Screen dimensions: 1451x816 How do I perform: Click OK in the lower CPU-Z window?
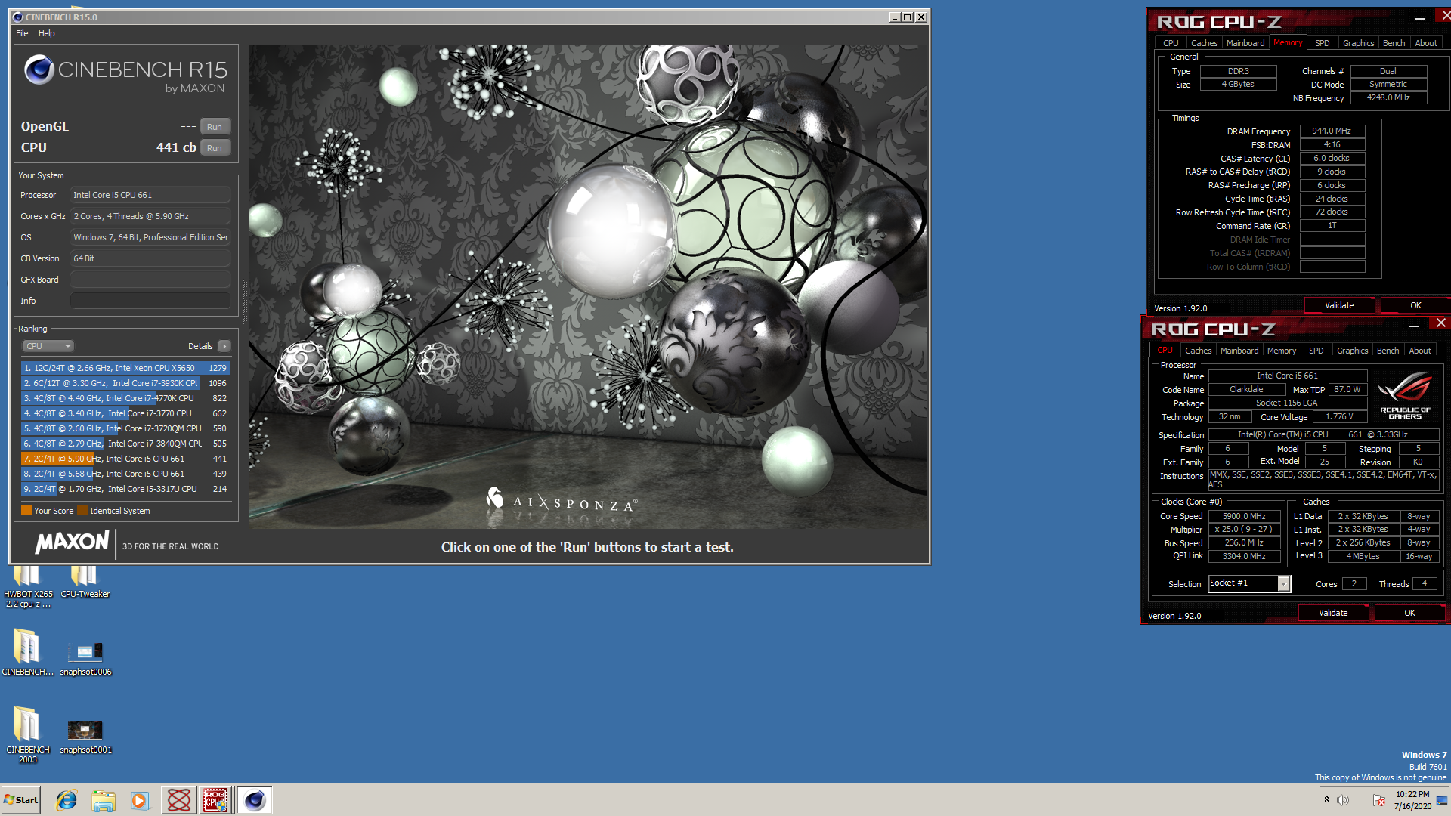[x=1409, y=613]
